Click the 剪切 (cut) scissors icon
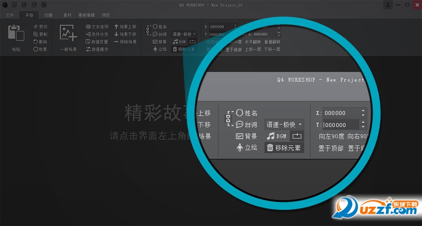This screenshot has width=422, height=226. coord(40,27)
